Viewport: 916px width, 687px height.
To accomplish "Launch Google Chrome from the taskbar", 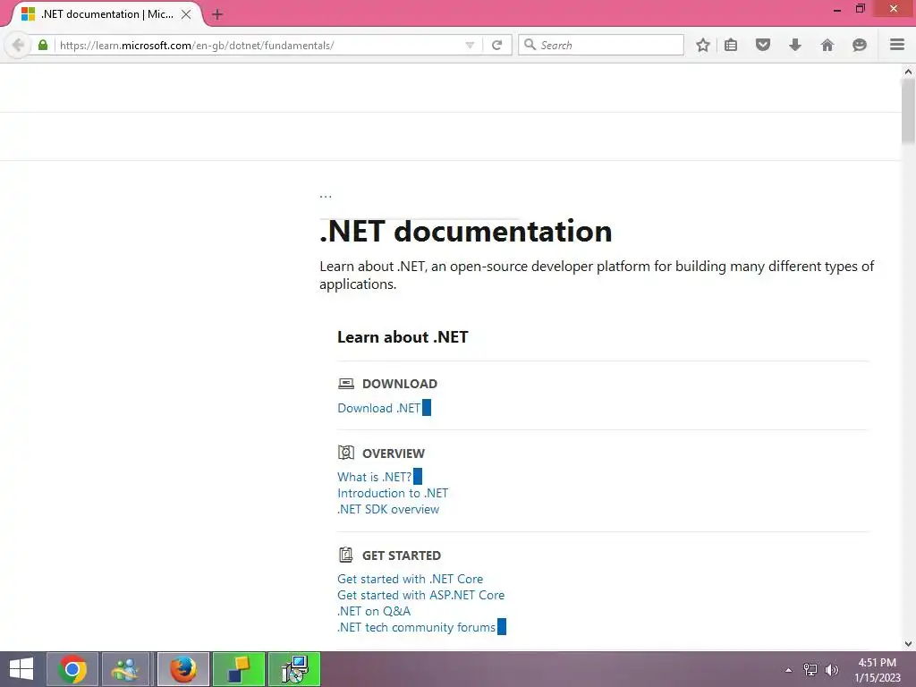I will click(72, 669).
